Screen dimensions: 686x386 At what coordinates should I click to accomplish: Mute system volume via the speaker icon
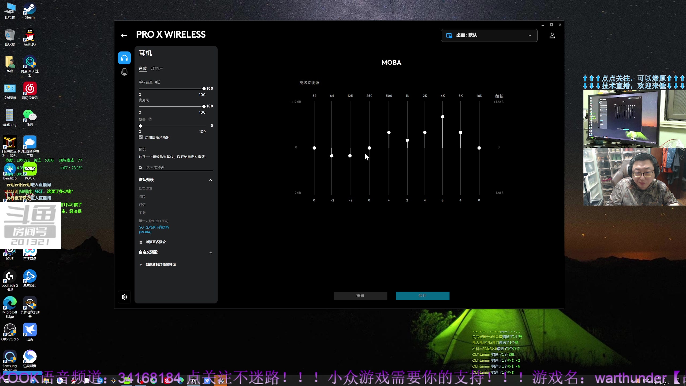click(158, 82)
